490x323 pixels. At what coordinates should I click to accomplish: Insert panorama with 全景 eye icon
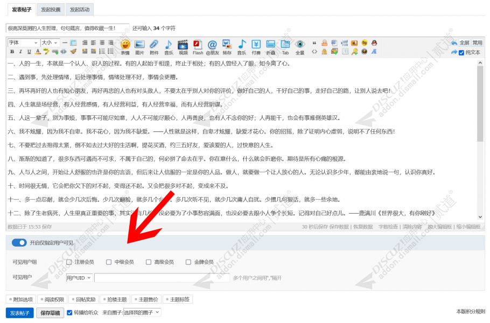coord(300,47)
